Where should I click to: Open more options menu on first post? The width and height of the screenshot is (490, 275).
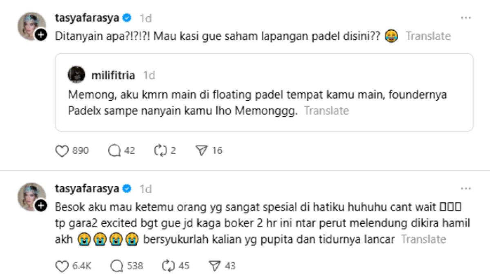[x=466, y=18]
